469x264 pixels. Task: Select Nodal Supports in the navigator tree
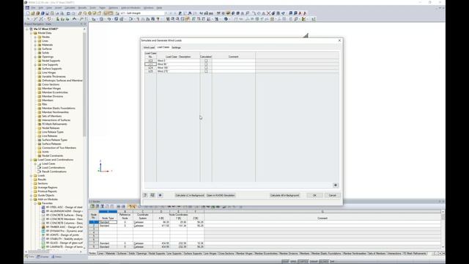tap(51, 61)
